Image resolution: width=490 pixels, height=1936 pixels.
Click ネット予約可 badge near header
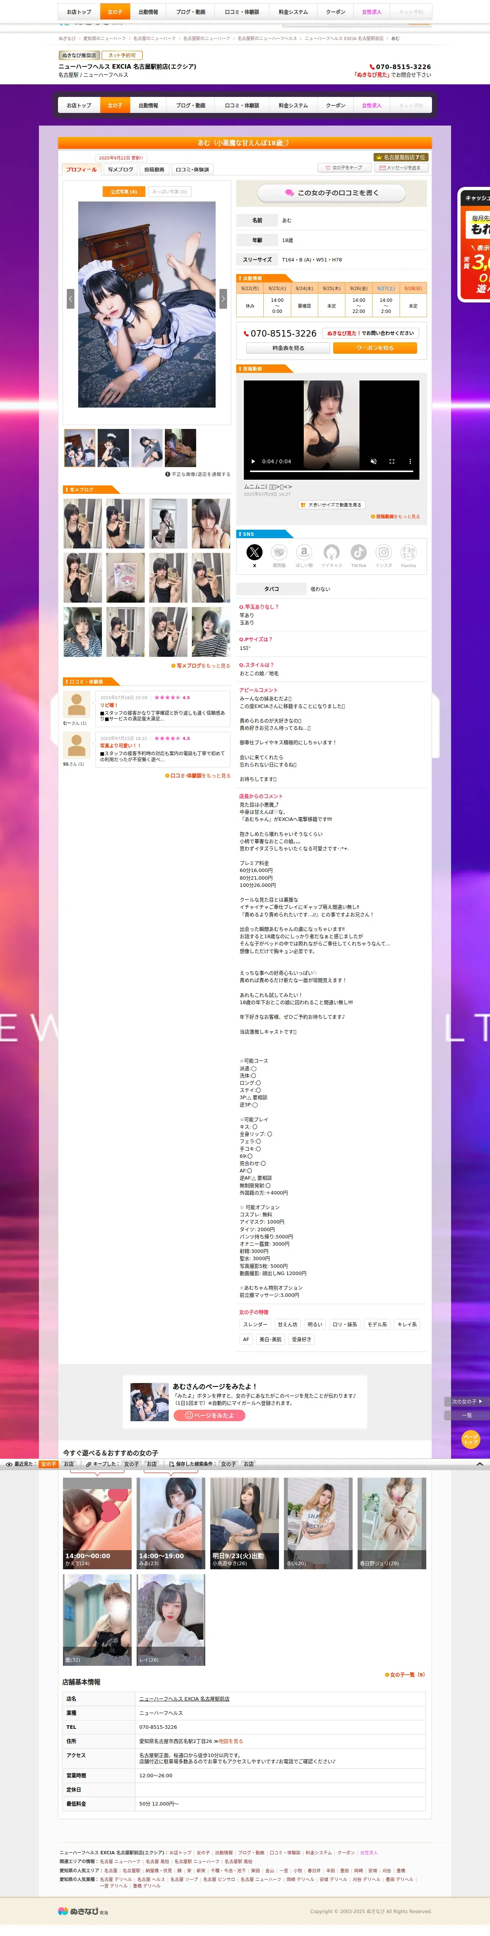click(122, 56)
